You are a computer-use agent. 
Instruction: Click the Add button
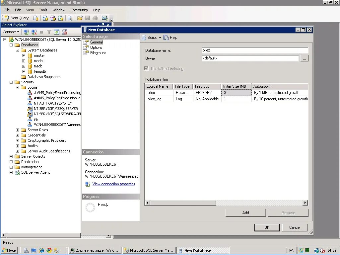(x=245, y=213)
